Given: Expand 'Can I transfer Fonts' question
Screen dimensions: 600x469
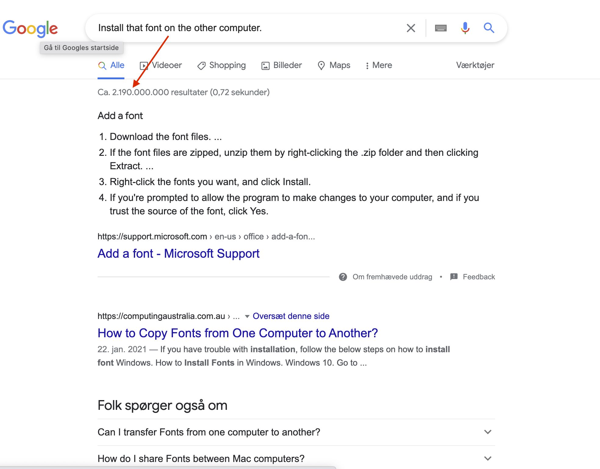Looking at the screenshot, I should click(296, 432).
